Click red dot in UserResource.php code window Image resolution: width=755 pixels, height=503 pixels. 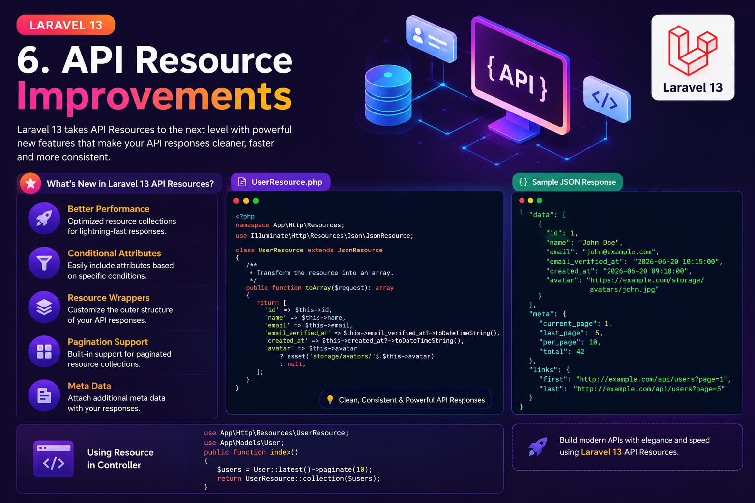[x=236, y=201]
